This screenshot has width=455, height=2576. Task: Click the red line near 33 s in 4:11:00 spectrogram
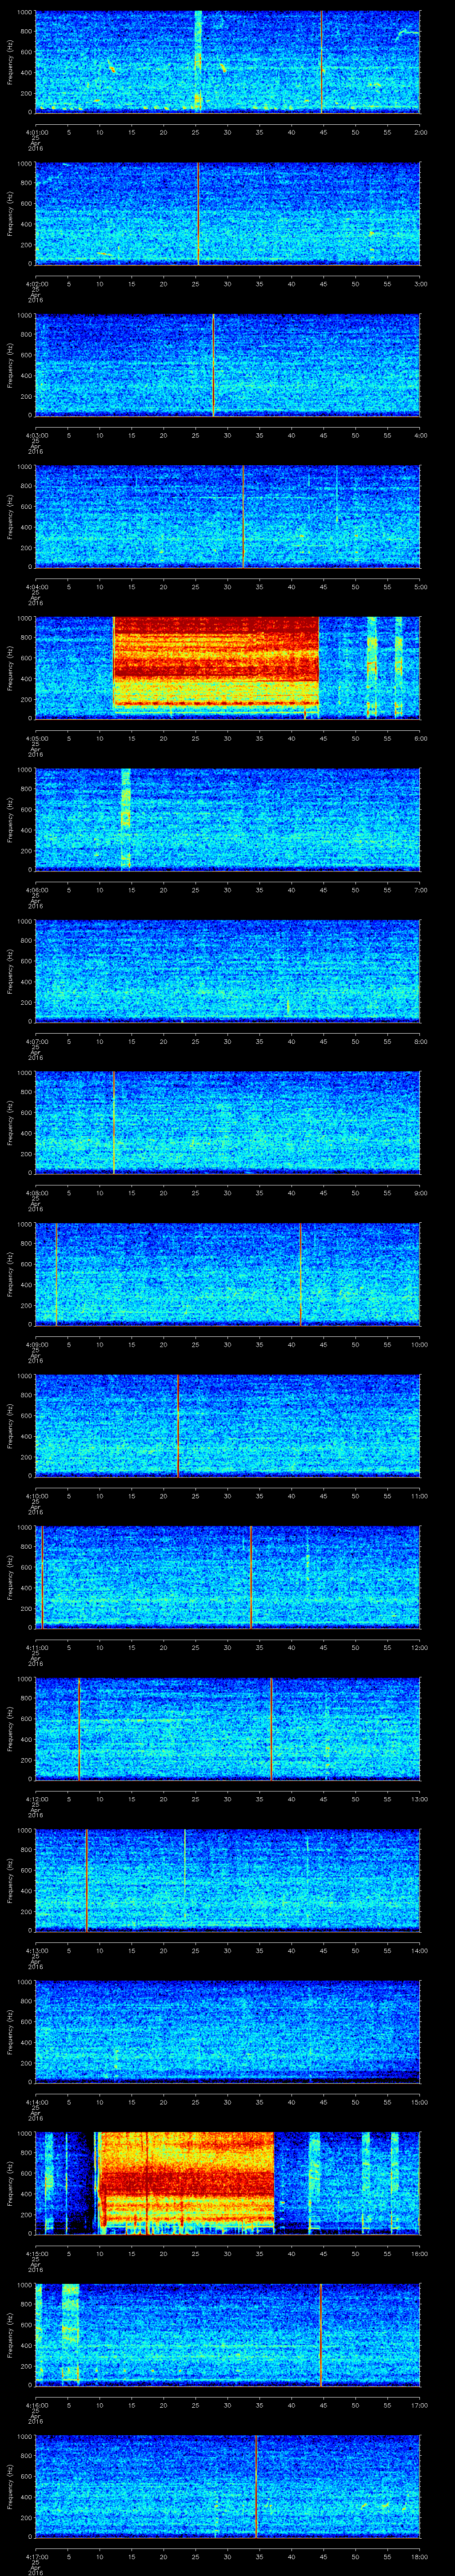click(250, 1577)
